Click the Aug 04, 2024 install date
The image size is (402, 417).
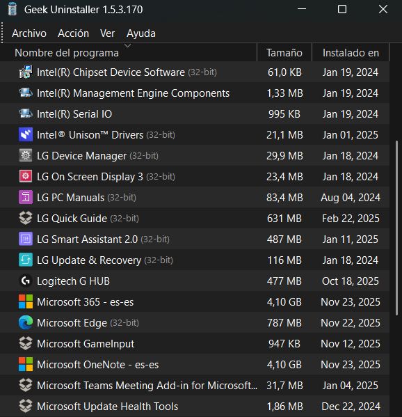[351, 198]
